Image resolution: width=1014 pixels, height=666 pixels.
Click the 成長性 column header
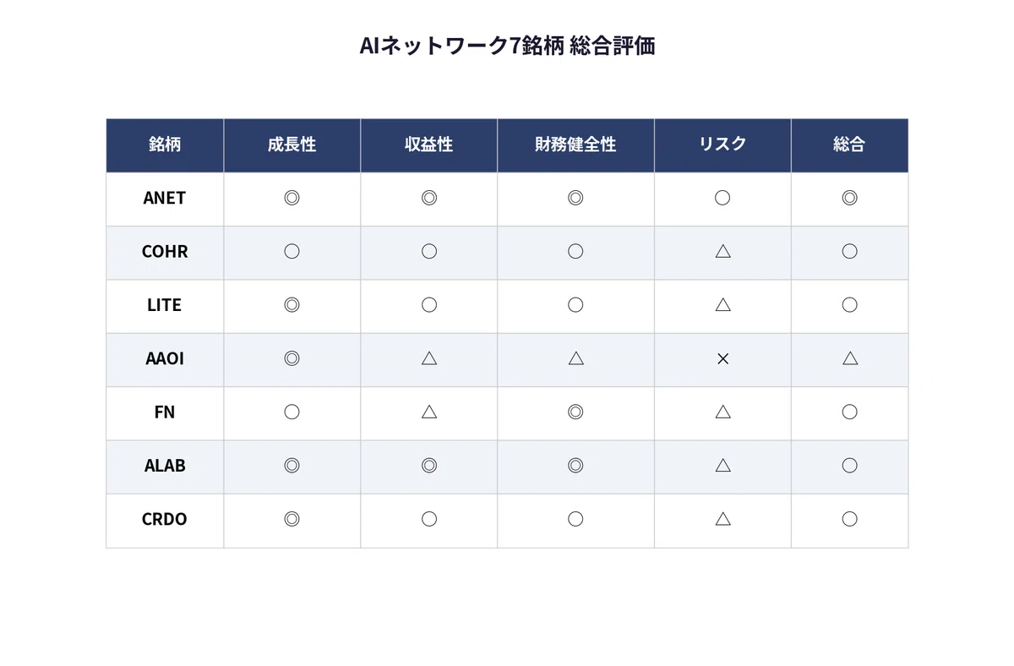(x=292, y=145)
